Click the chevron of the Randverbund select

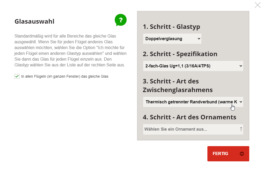coord(241,102)
